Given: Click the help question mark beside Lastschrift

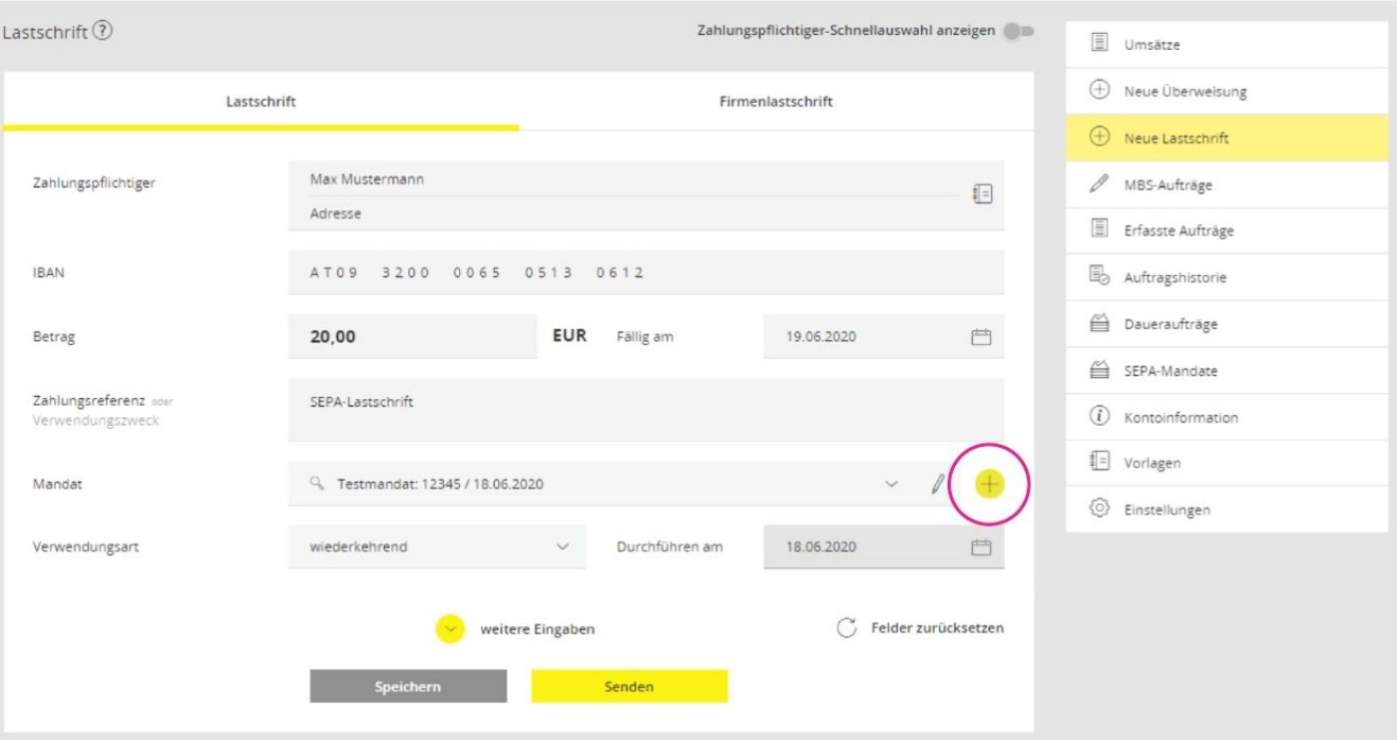Looking at the screenshot, I should tap(103, 31).
